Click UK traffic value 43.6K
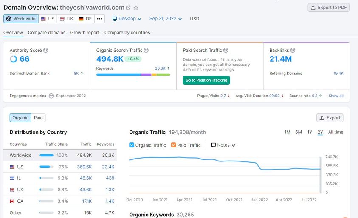The image size is (358, 218). (x=86, y=190)
